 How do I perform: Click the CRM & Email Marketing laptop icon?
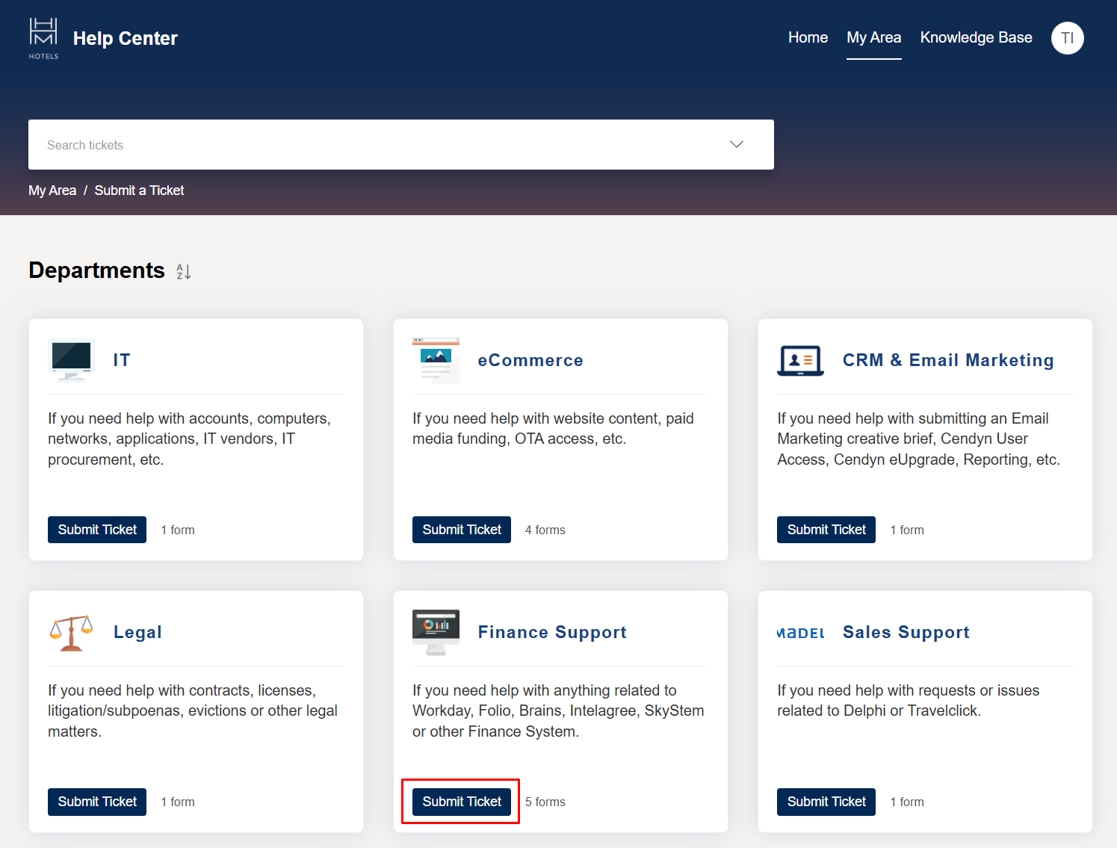pyautogui.click(x=800, y=360)
